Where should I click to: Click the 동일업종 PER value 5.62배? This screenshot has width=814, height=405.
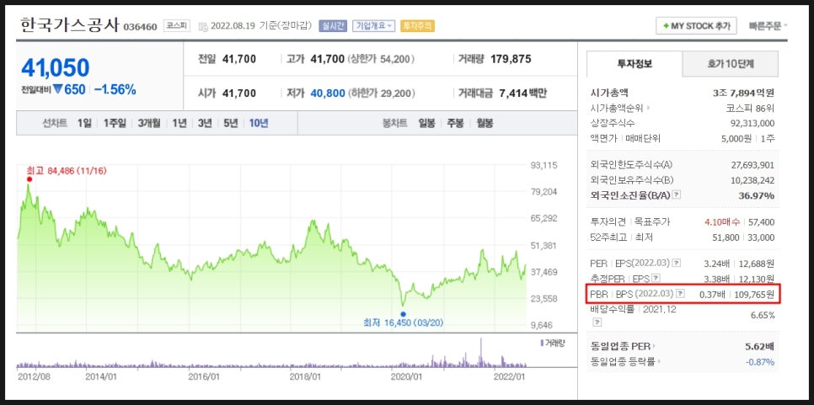coord(760,346)
